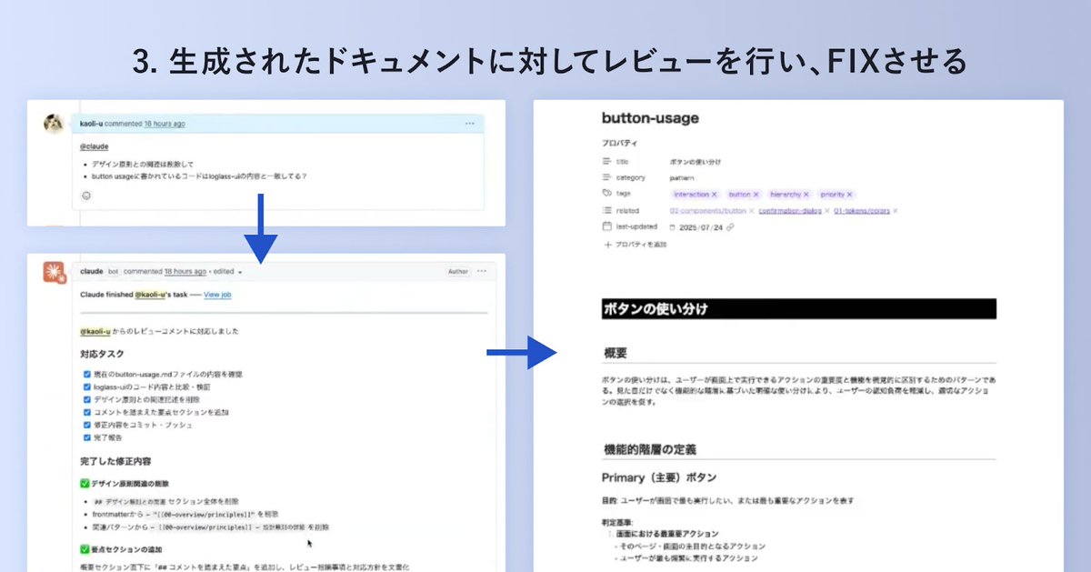The width and height of the screenshot is (1091, 572).
Task: Click @kaoli-u mention in Claude finished line
Action: [x=151, y=295]
